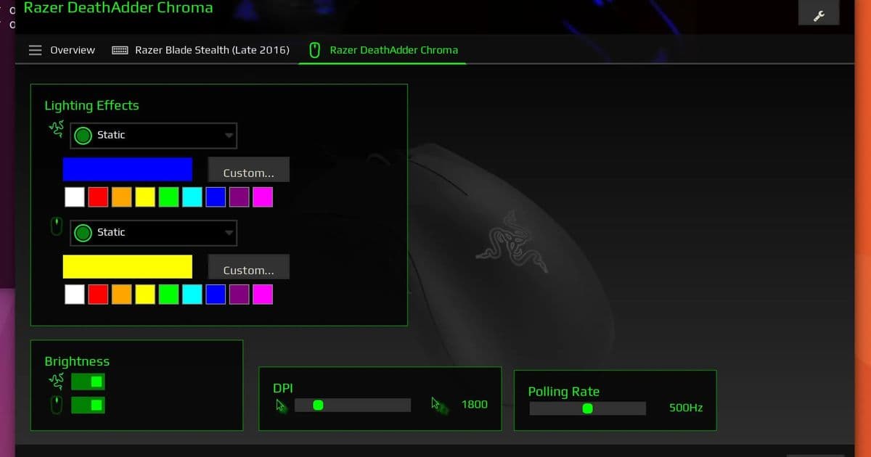Open the Overview menu

72,50
